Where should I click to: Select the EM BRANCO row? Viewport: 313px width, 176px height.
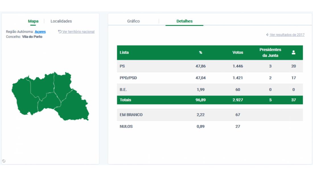210,115
